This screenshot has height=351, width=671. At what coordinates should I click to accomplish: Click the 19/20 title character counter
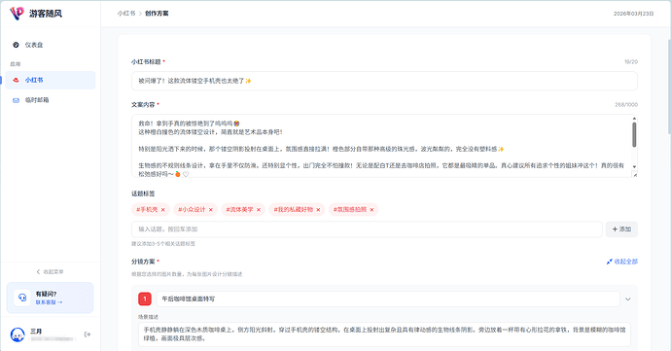(631, 62)
